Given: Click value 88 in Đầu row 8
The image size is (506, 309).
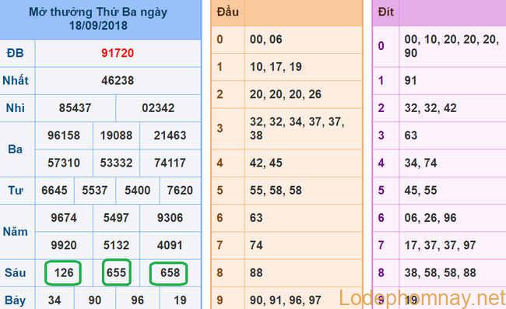Looking at the screenshot, I should (256, 272).
